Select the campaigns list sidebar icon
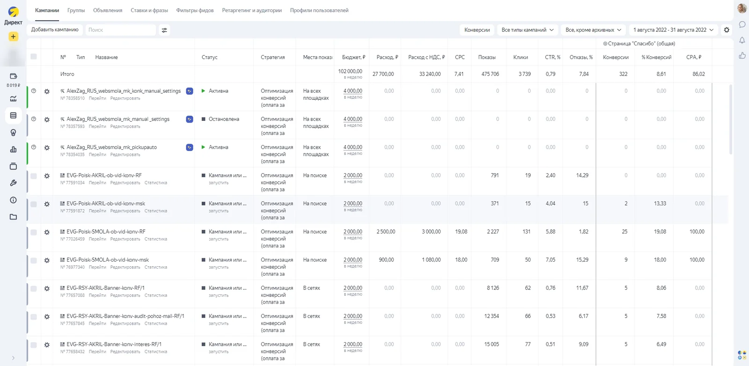Image resolution: width=749 pixels, height=366 pixels. point(13,115)
